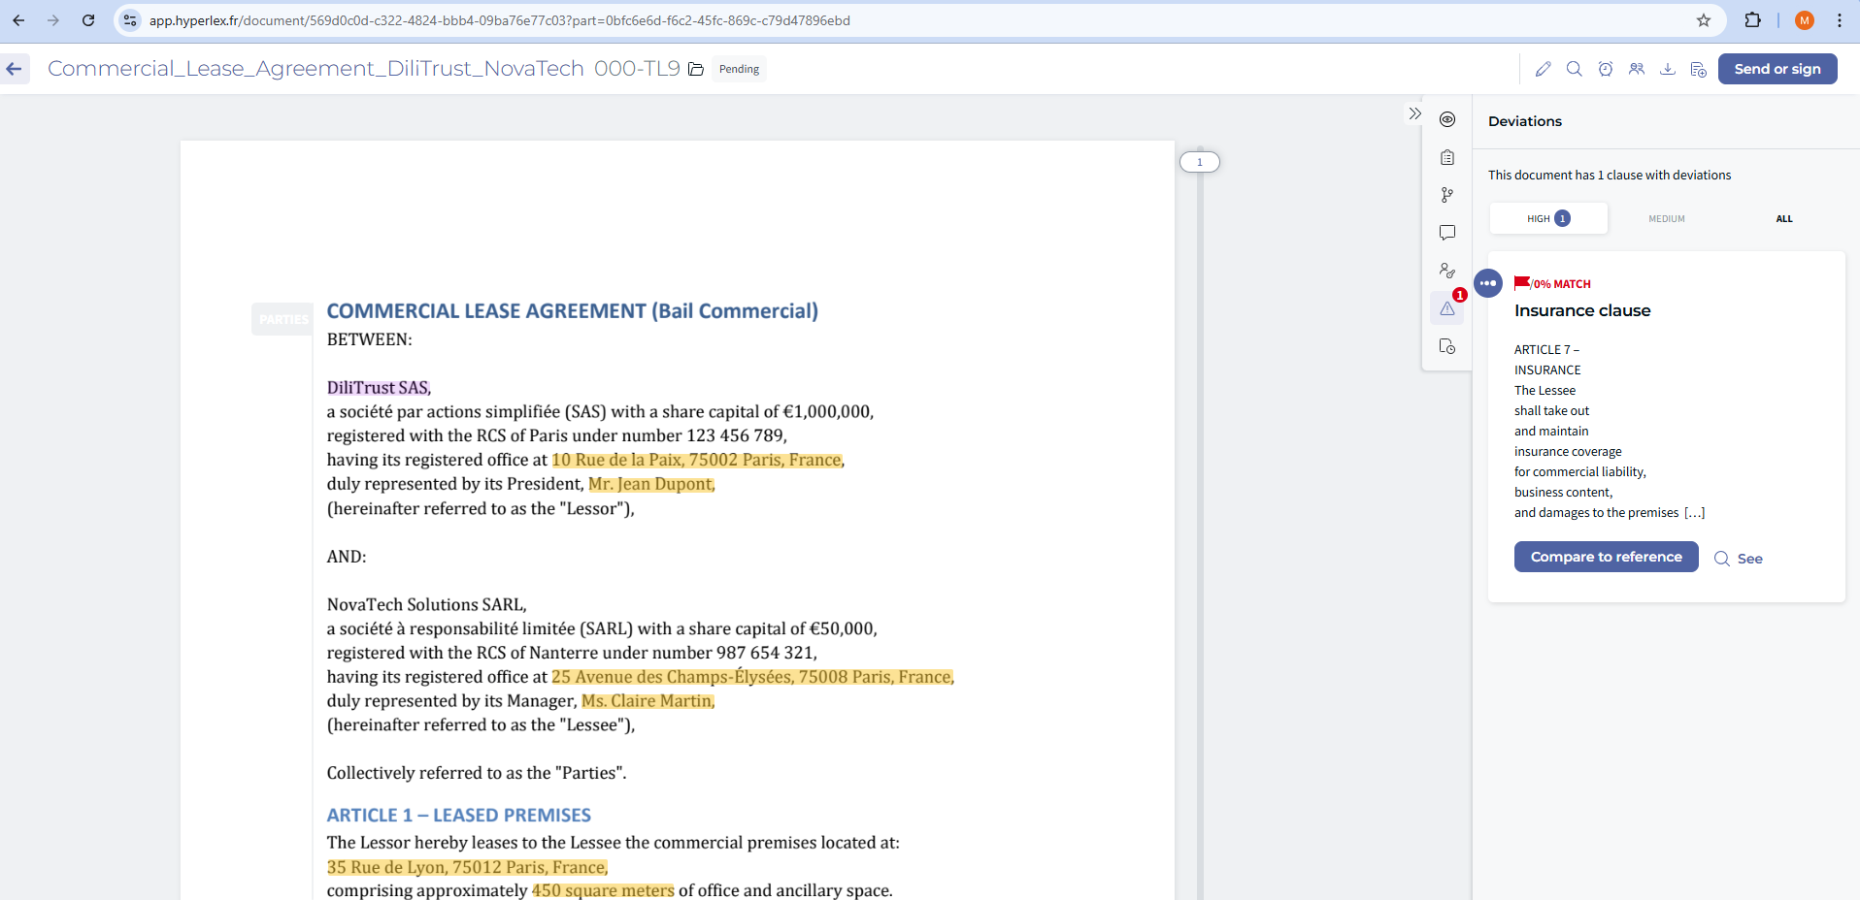Open the comments speech-bubble panel icon
This screenshot has width=1860, height=900.
coord(1447,233)
